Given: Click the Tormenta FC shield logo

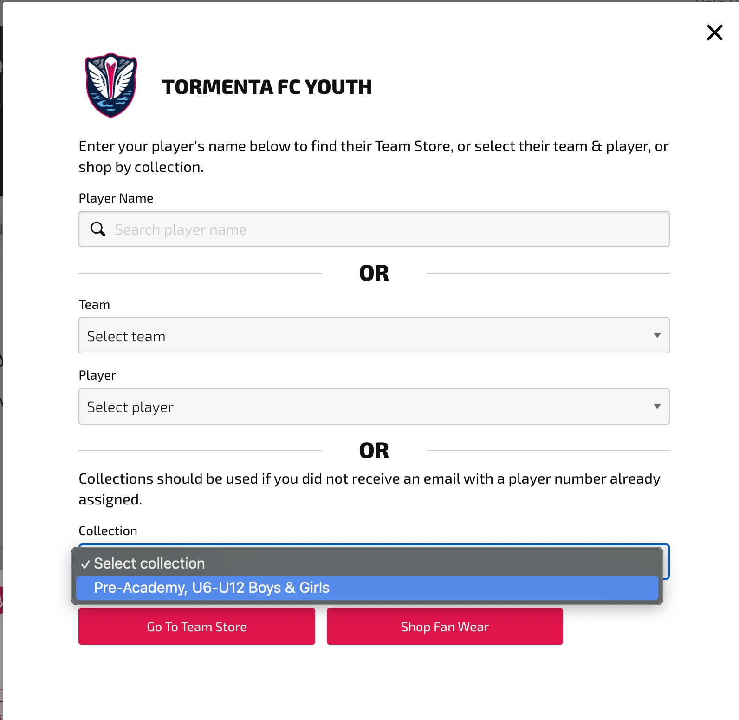Looking at the screenshot, I should (x=111, y=85).
